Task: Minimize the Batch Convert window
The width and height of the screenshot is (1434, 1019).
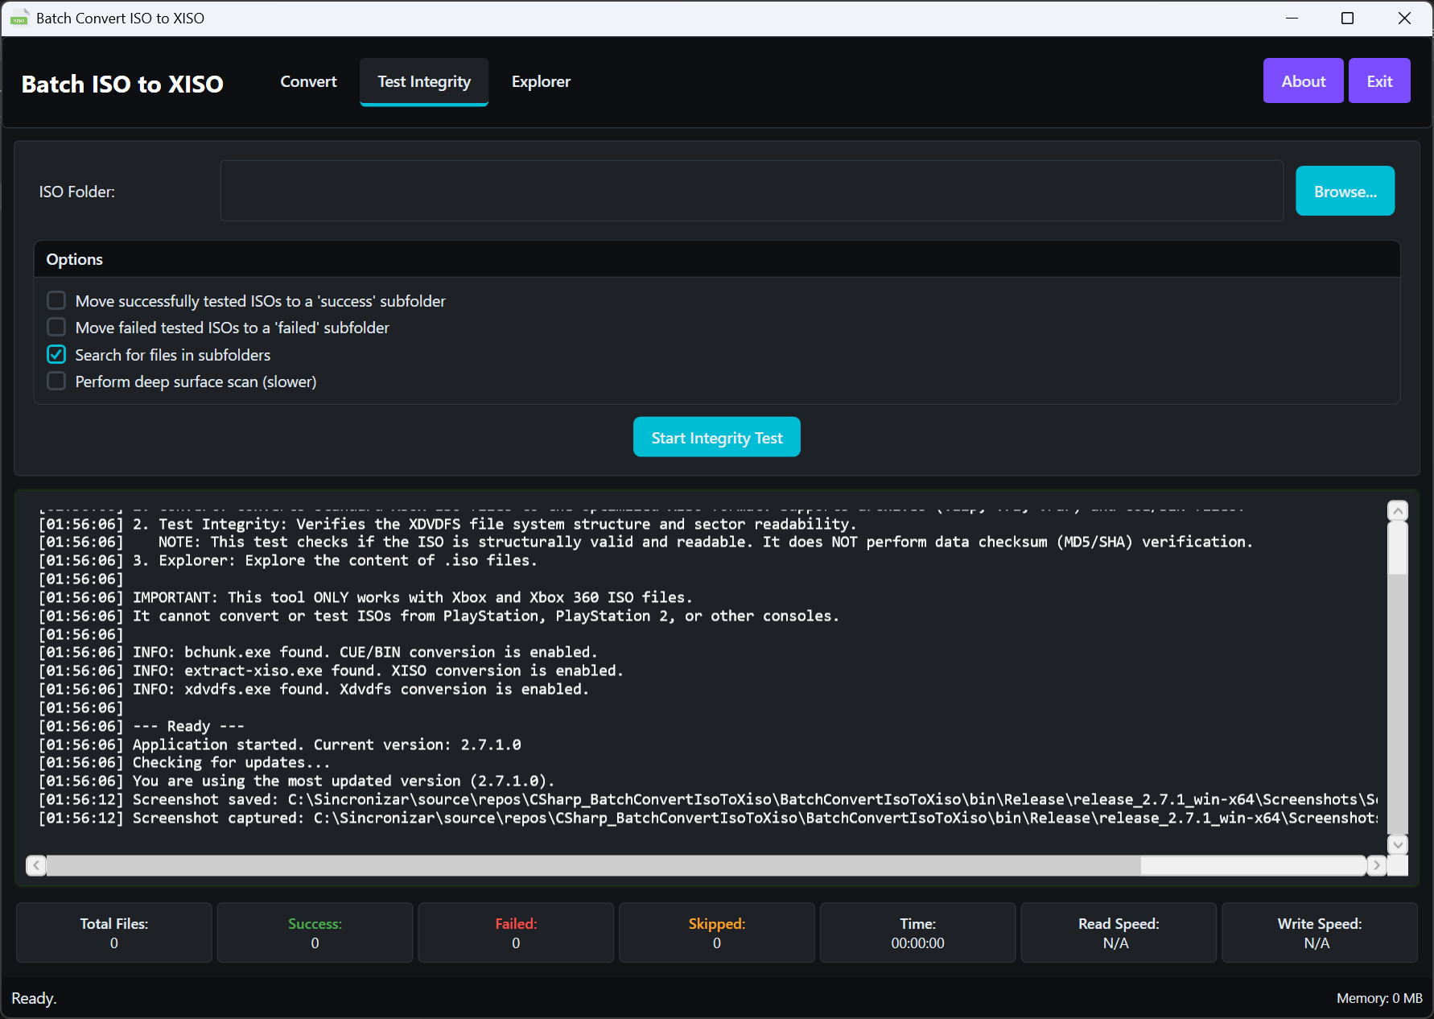Action: pyautogui.click(x=1292, y=18)
